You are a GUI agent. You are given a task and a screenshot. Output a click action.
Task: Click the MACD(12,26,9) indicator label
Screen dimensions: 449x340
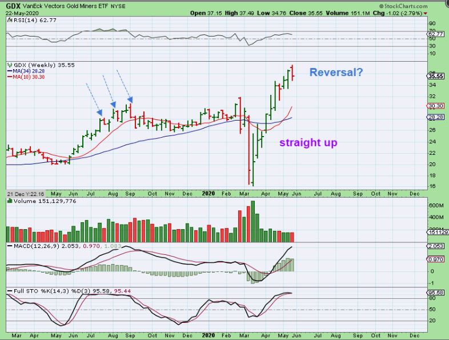36,246
